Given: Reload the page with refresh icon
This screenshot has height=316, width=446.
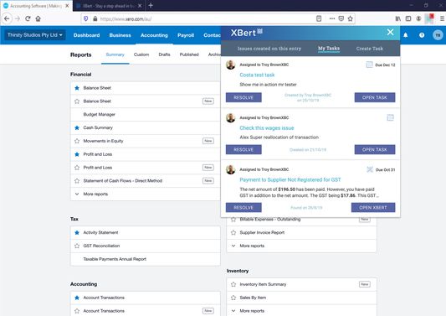Looking at the screenshot, I should 28,18.
